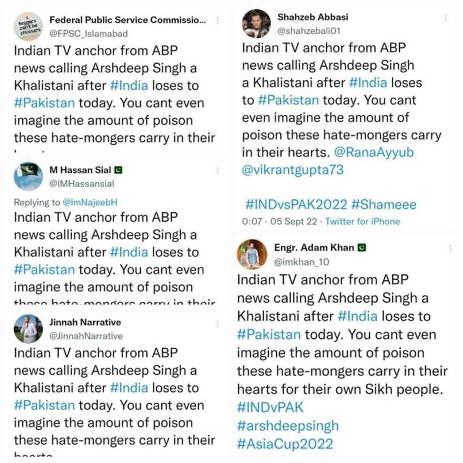This screenshot has width=463, height=463.
Task: Open the #AsiaCup2022 hashtag
Action: click(x=285, y=444)
